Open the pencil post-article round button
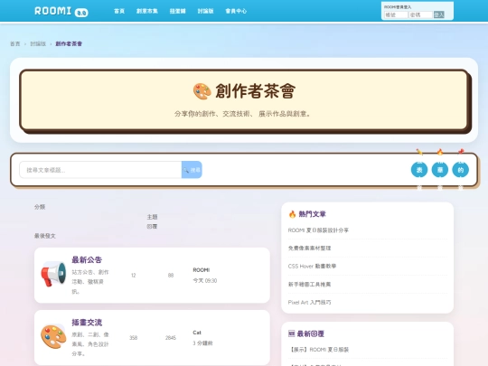Viewport: 488px width, 366px height. pyautogui.click(x=419, y=170)
